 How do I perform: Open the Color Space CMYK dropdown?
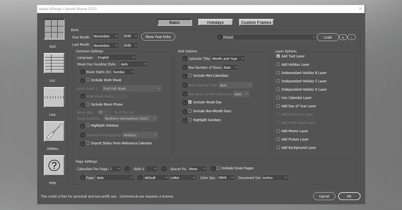tap(226, 178)
